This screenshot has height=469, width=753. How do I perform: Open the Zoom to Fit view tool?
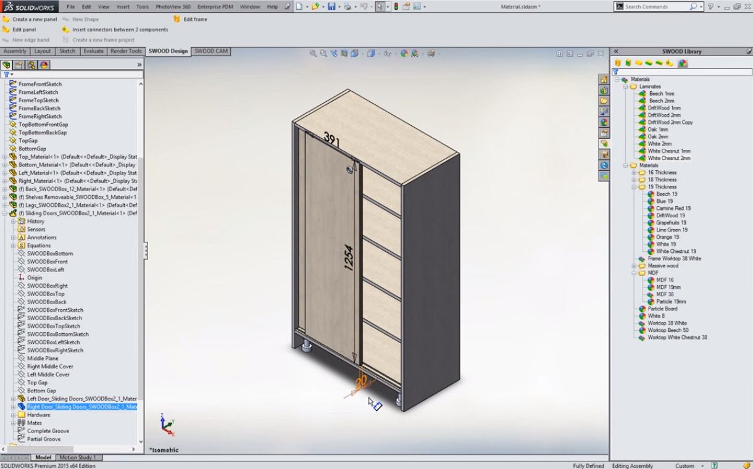[x=314, y=54]
